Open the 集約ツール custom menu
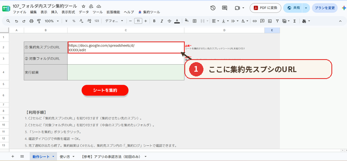This screenshot has height=161, width=347. click(x=149, y=12)
